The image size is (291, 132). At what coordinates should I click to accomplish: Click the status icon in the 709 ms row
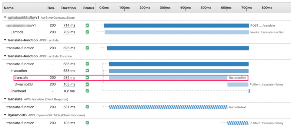click(x=87, y=32)
